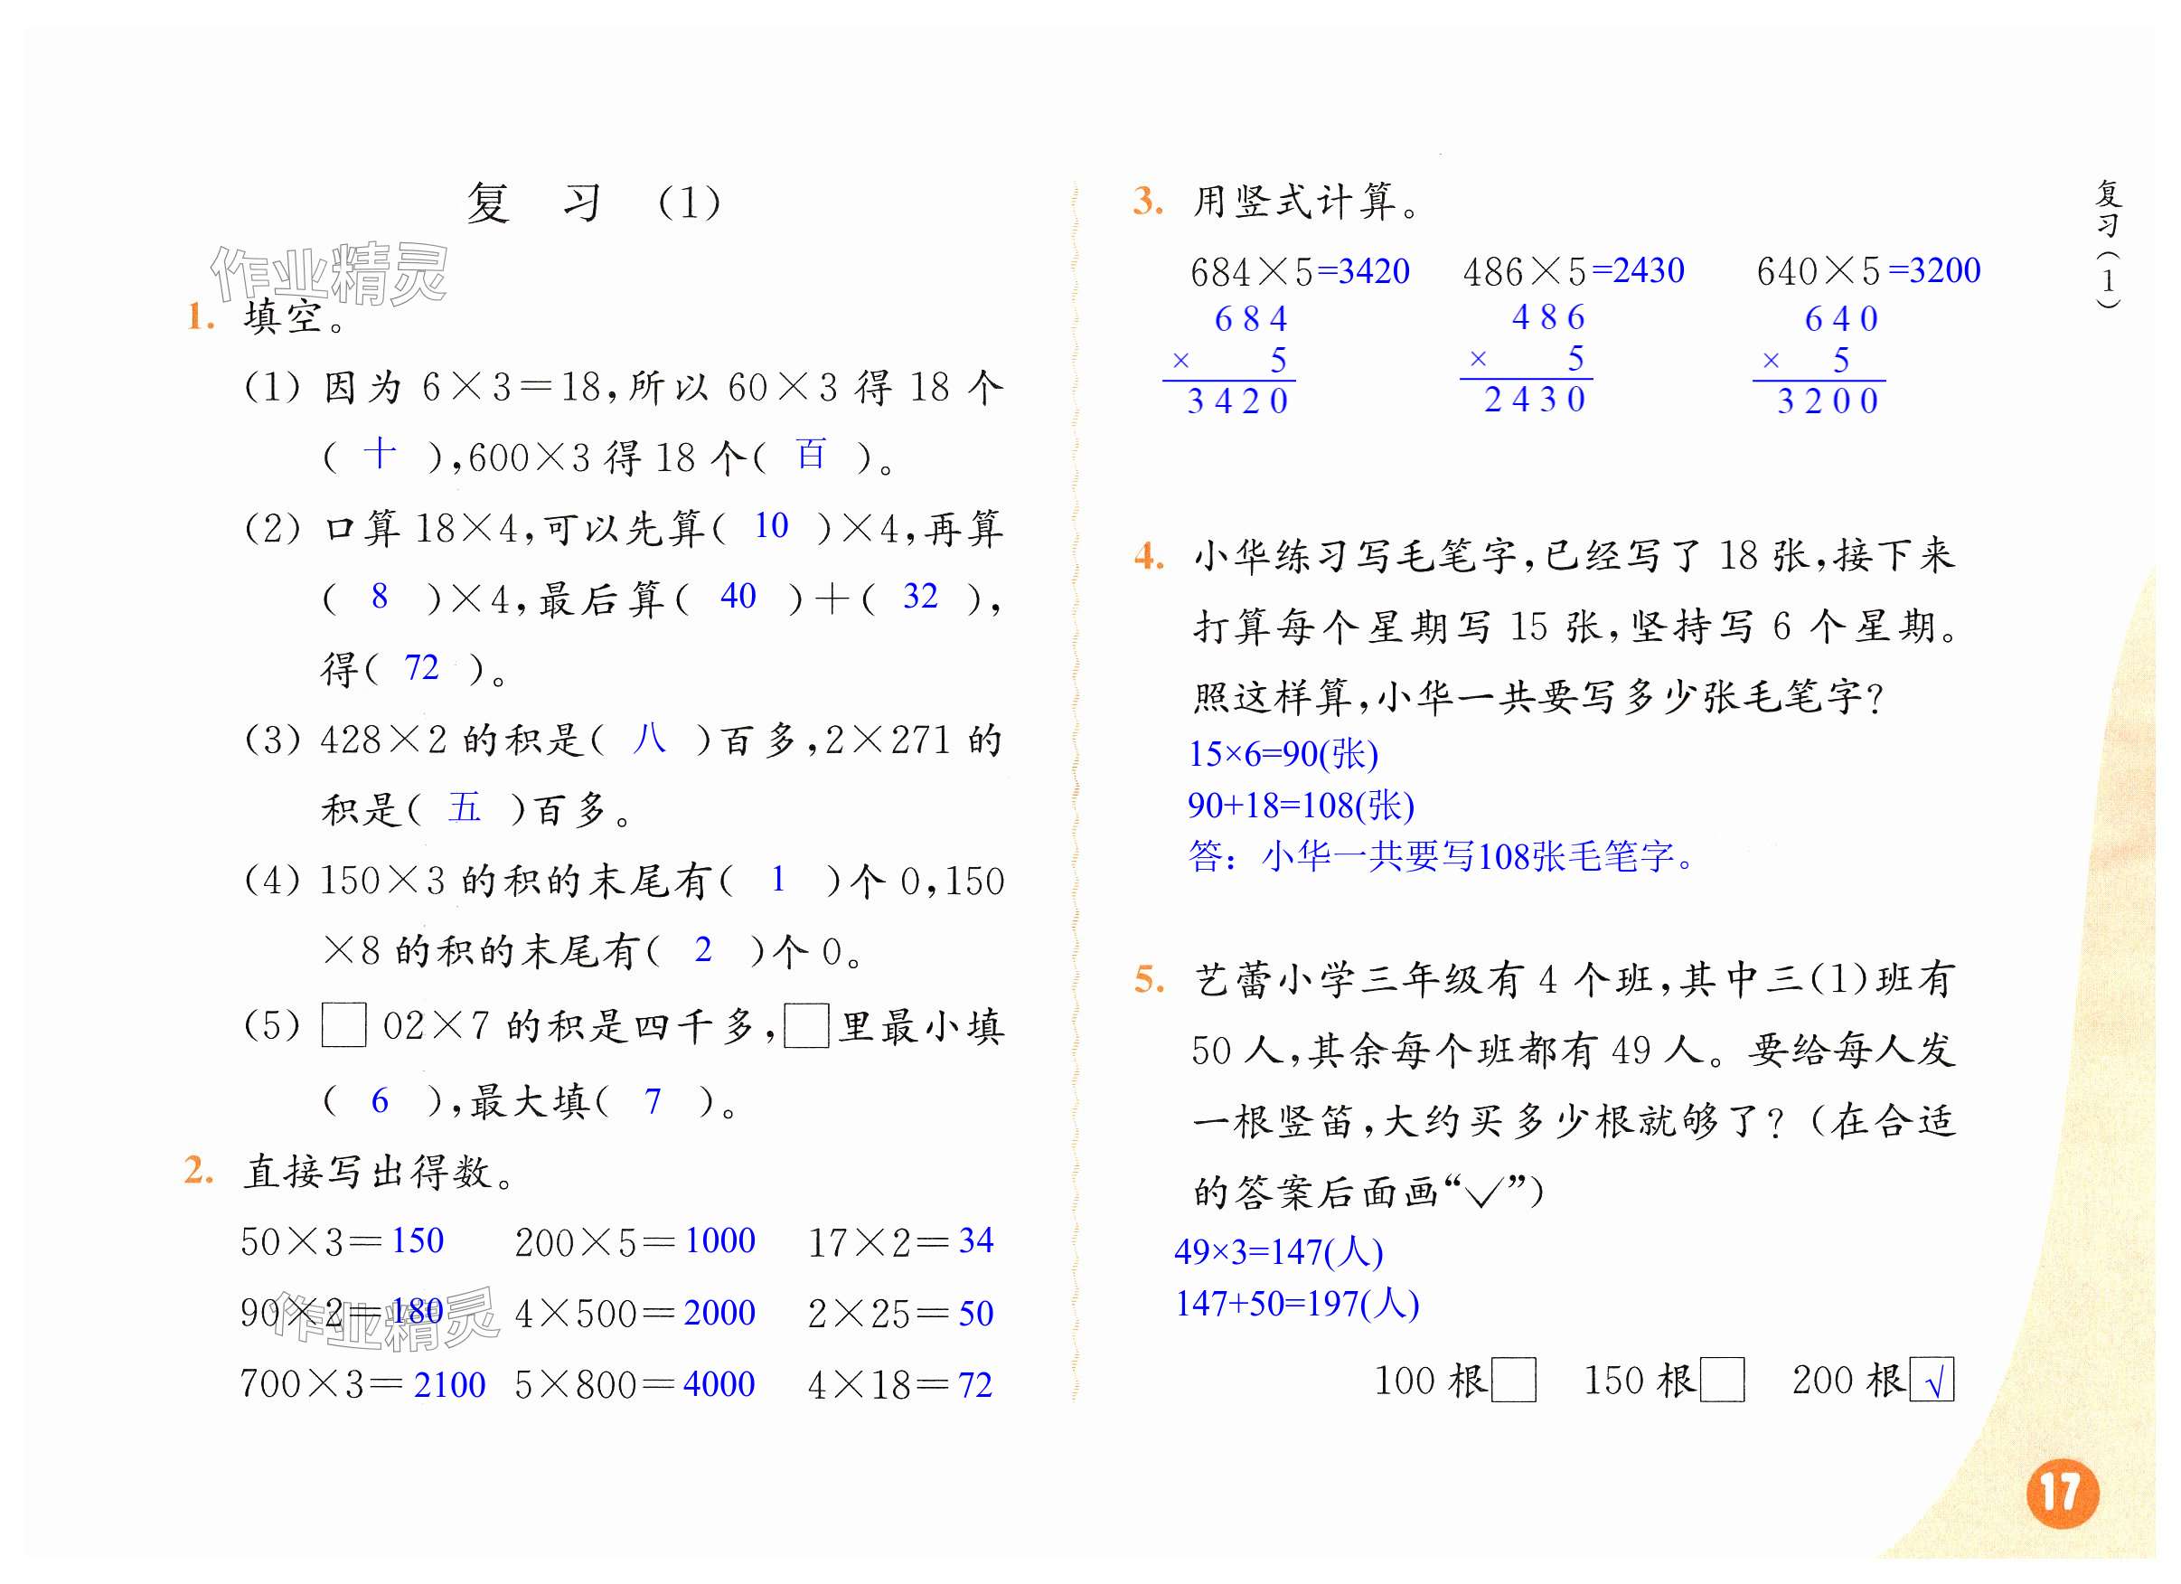This screenshot has height=1584, width=2181.
Task: Click the answer =2430 beside 486×5
Action: [1638, 270]
